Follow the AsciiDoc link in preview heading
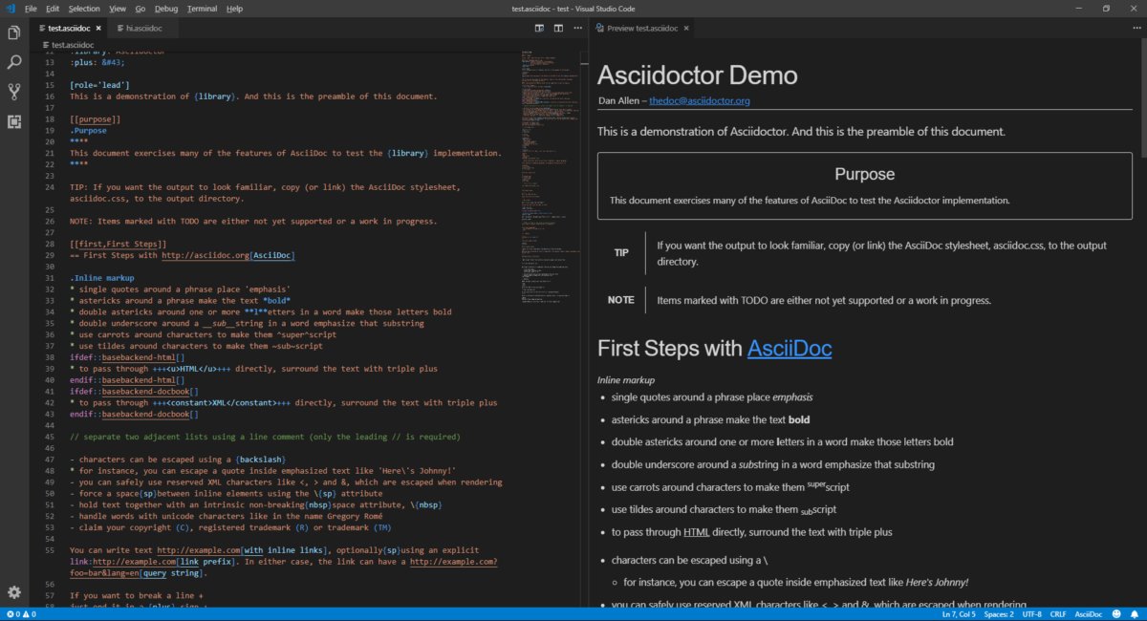Screen dimensions: 1147x621 [x=790, y=349]
